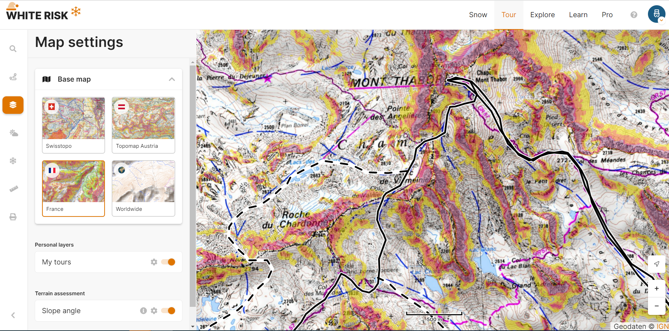Open the search icon in sidebar
This screenshot has height=331, width=669.
(x=13, y=49)
